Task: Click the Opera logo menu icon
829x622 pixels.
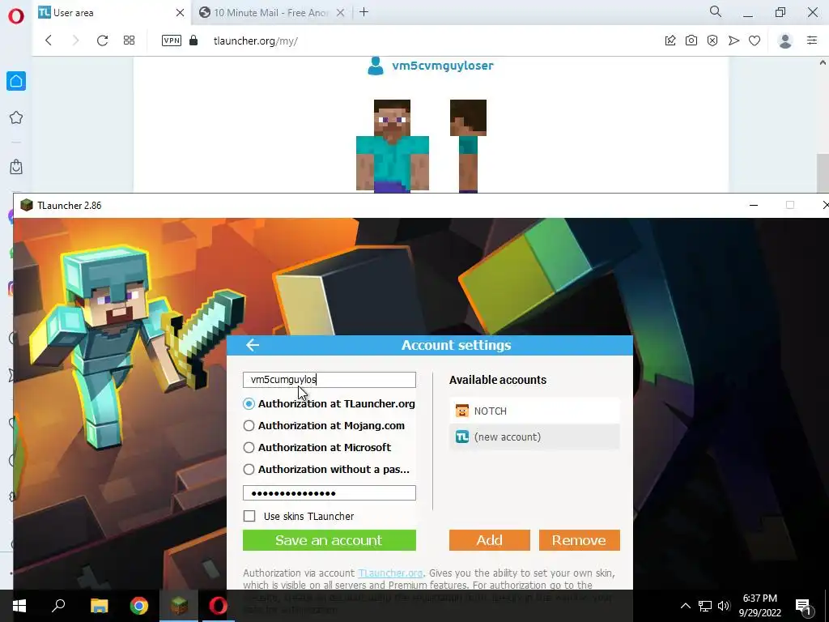Action: tap(16, 16)
